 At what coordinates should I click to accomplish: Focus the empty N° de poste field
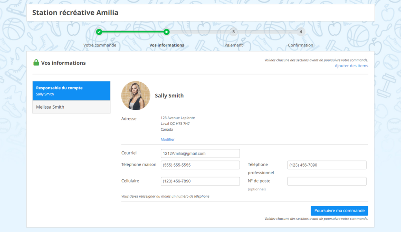click(327, 181)
